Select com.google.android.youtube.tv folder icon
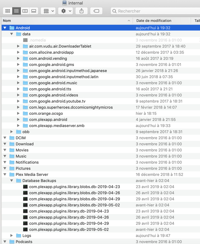 25,101
